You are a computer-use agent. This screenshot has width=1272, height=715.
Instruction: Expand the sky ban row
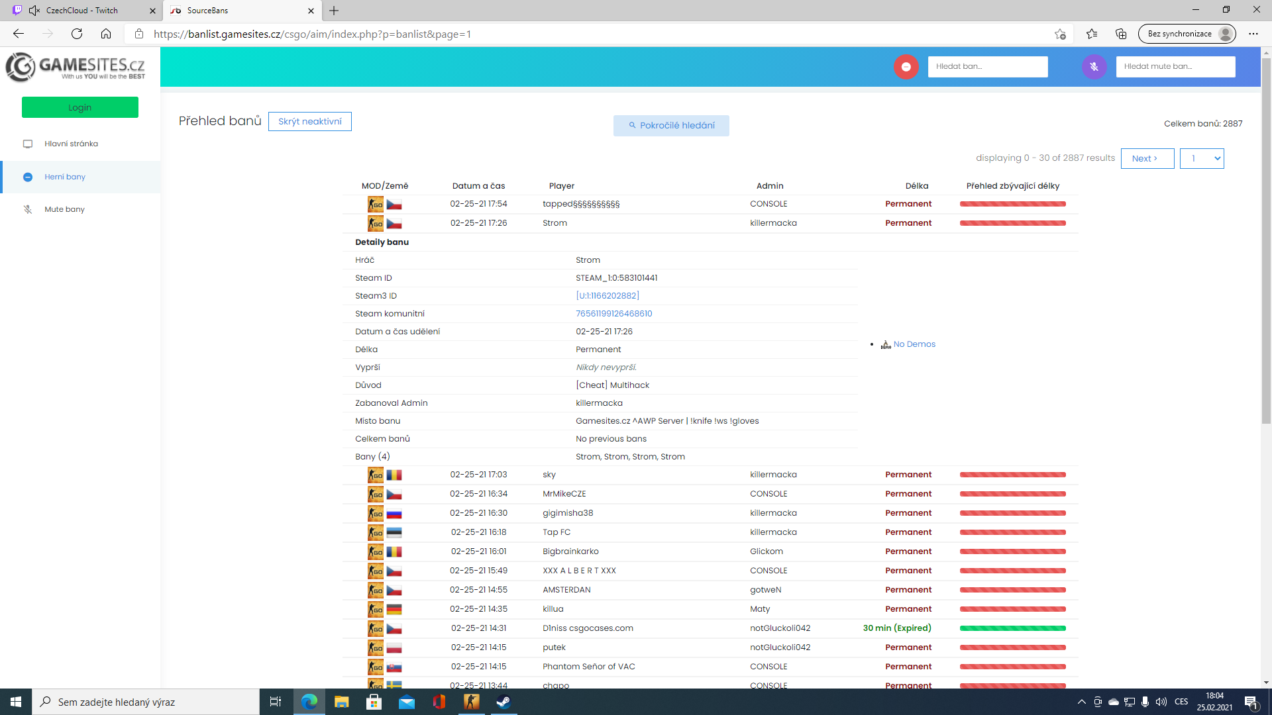coord(549,475)
